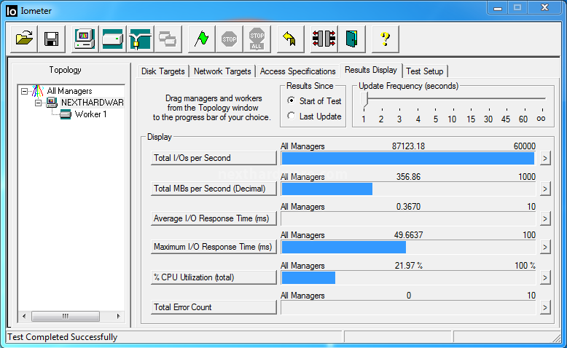Close the Iometer window
Image resolution: width=567 pixels, height=348 pixels.
544,8
